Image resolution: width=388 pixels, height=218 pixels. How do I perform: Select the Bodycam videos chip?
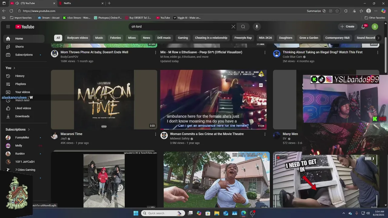78,38
